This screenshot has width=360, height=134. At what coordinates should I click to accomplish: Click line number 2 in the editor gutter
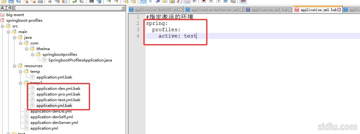(x=138, y=23)
